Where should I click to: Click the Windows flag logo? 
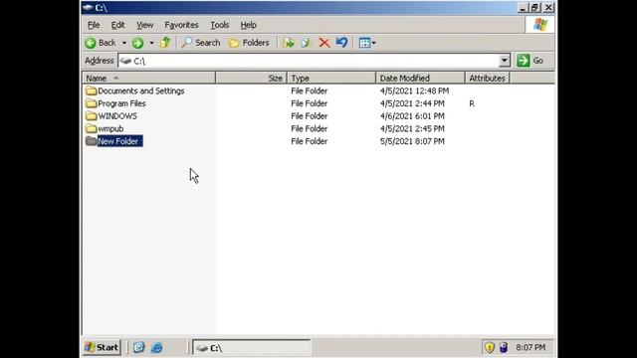pos(539,24)
